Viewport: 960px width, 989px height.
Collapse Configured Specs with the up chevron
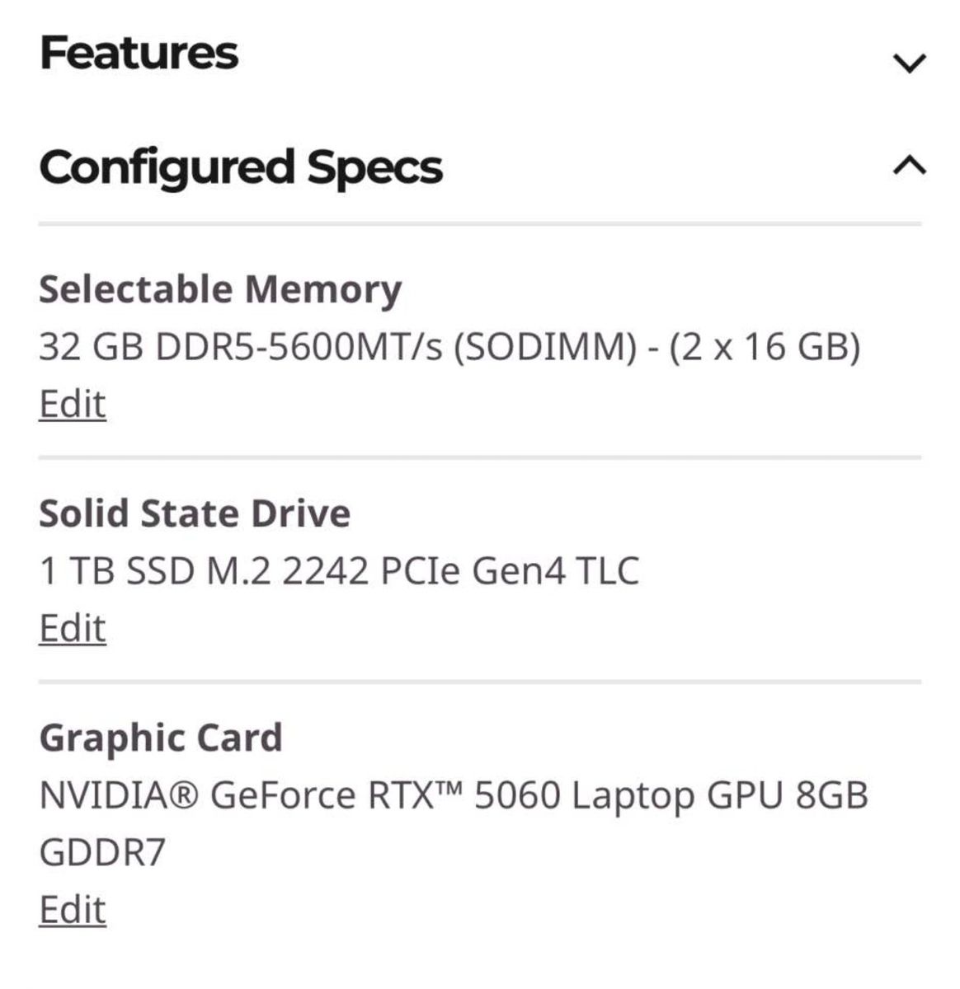(x=910, y=166)
